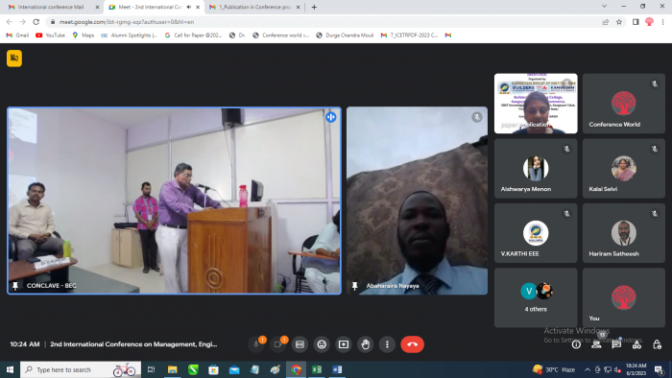Open Call for Paper bookmark

[193, 35]
